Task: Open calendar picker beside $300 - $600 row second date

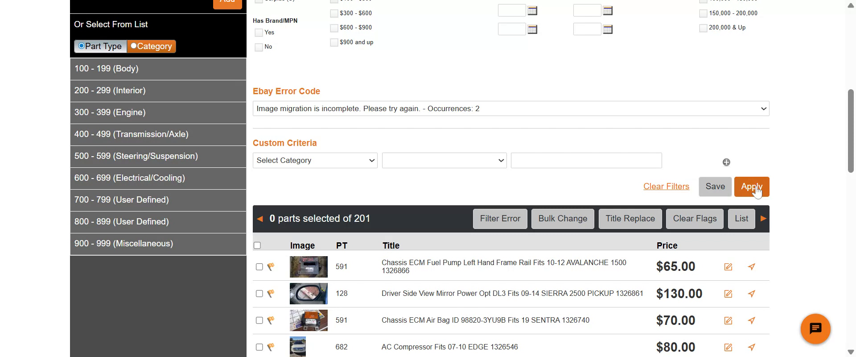Action: coord(608,10)
